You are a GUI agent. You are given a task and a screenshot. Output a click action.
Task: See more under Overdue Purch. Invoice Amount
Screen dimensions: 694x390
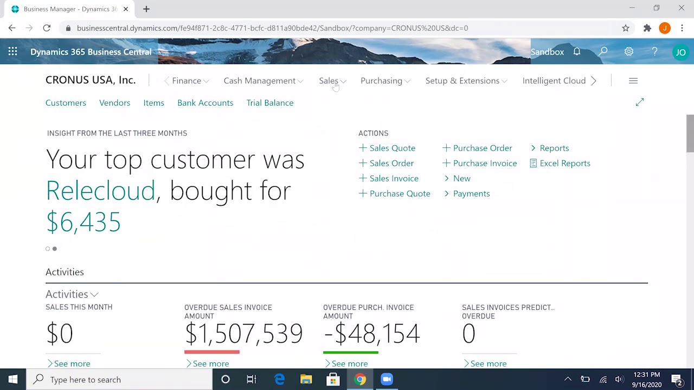346,363
